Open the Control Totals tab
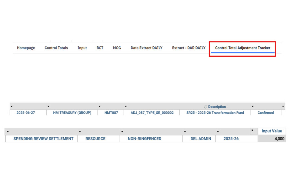 click(56, 48)
